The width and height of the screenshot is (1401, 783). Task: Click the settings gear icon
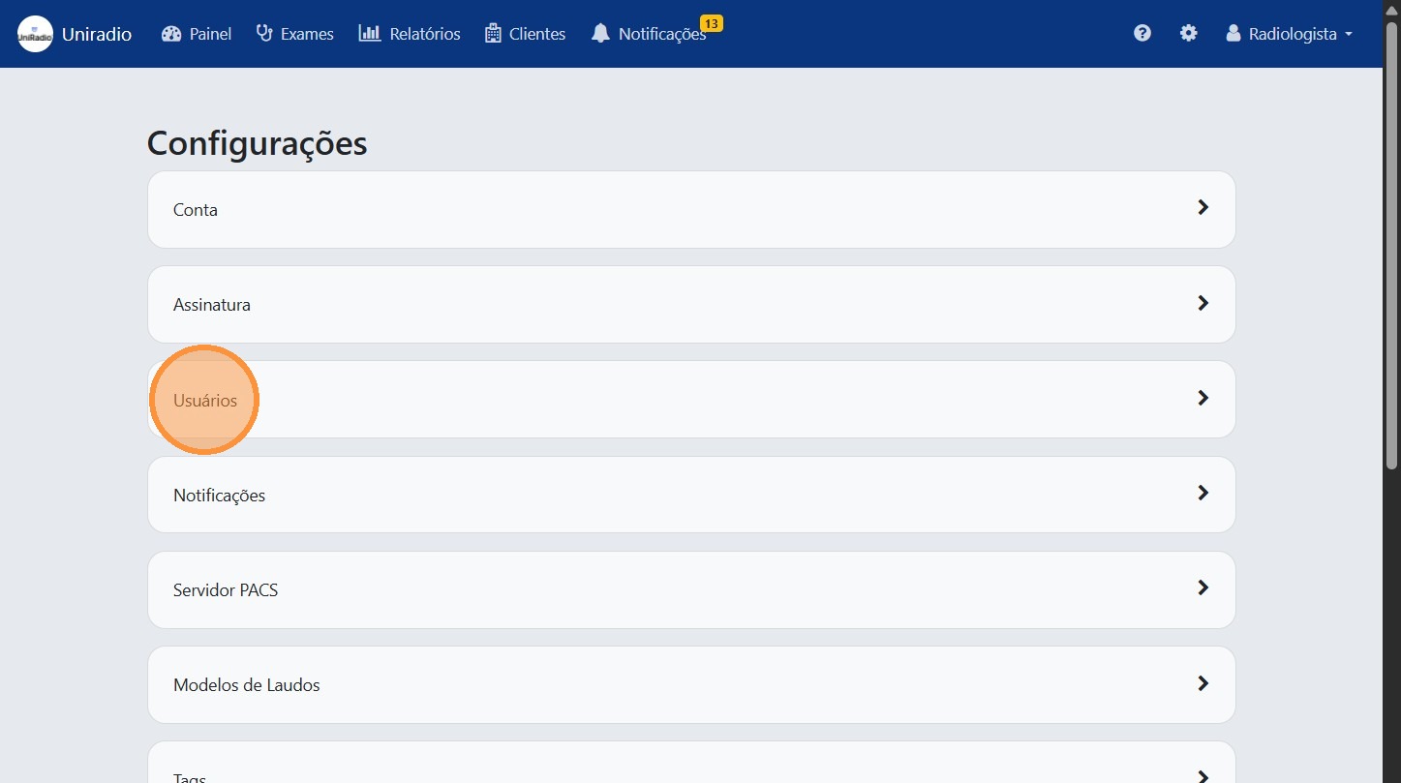click(1188, 33)
